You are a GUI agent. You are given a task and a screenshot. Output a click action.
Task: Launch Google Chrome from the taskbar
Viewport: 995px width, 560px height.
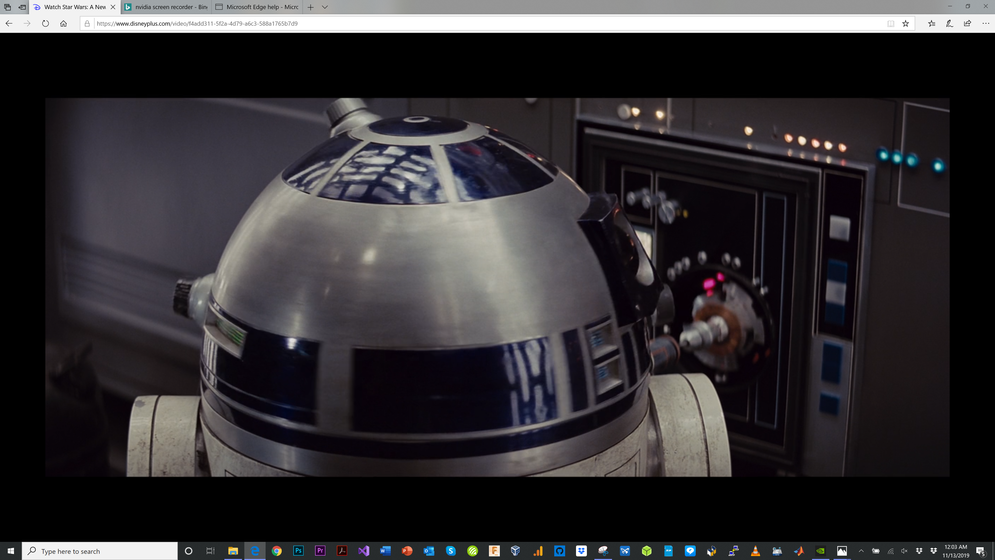[276, 551]
